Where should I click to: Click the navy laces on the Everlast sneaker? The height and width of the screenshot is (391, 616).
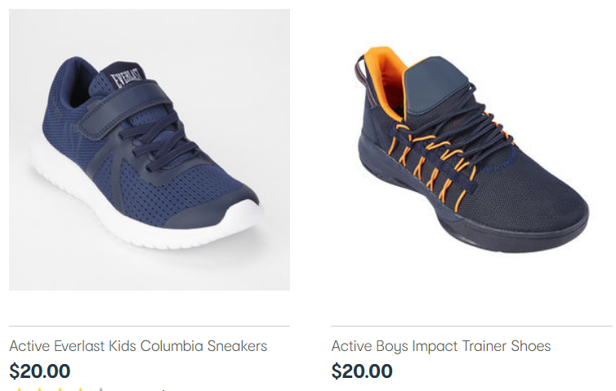[161, 140]
